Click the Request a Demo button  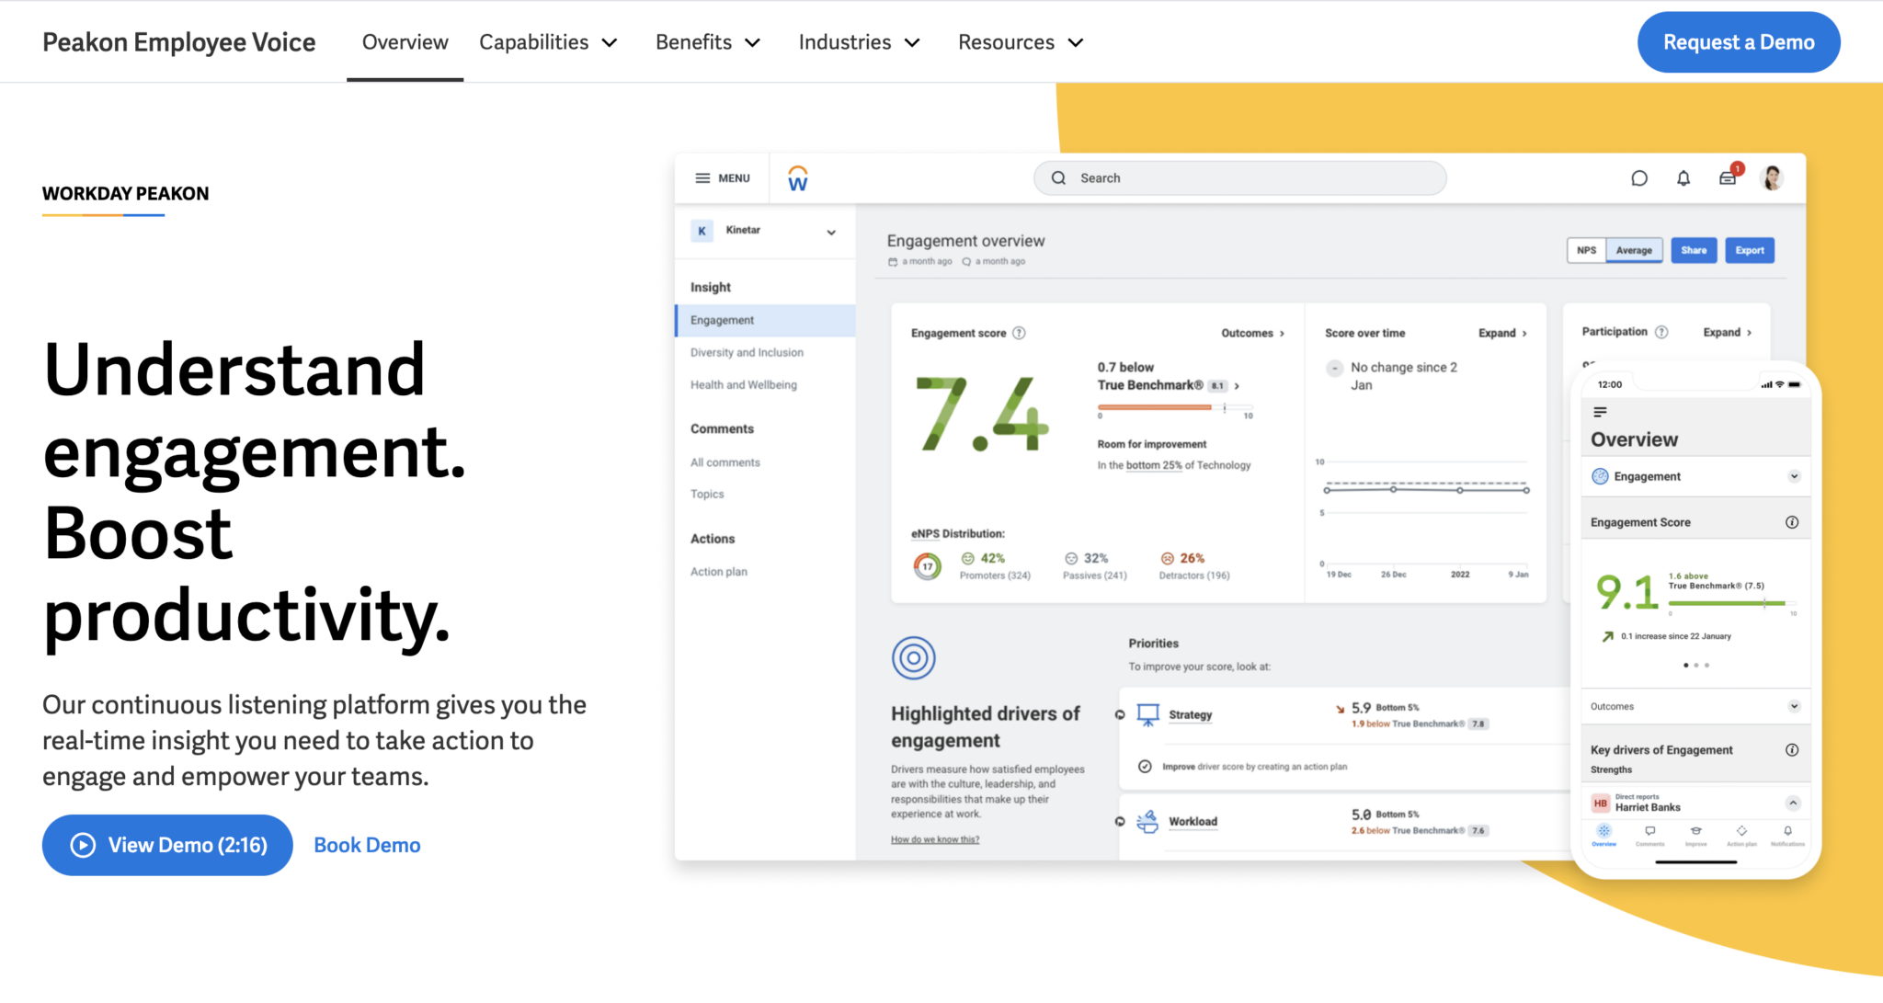point(1738,41)
